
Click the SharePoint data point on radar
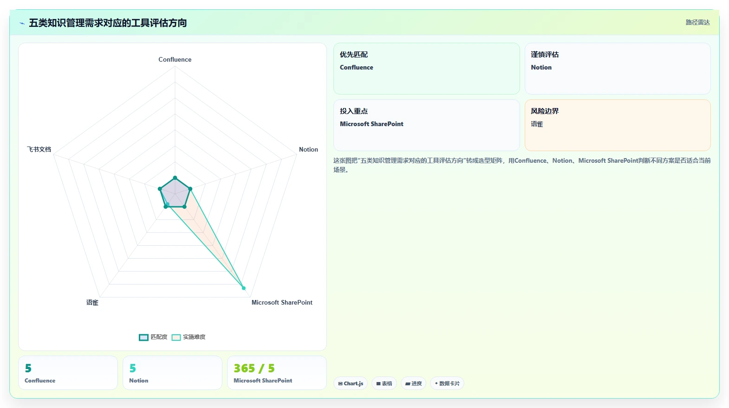[243, 288]
